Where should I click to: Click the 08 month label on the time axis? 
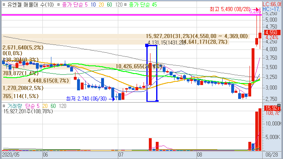199,155
